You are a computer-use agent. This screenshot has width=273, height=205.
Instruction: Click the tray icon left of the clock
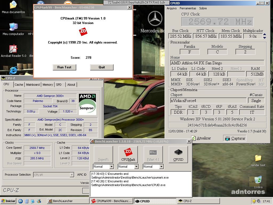tap(259, 201)
